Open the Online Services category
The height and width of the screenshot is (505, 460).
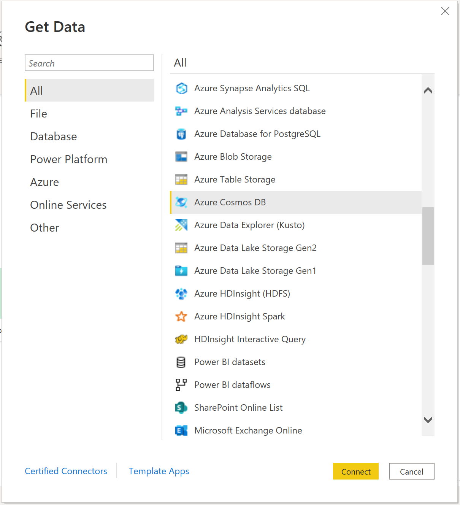(68, 205)
